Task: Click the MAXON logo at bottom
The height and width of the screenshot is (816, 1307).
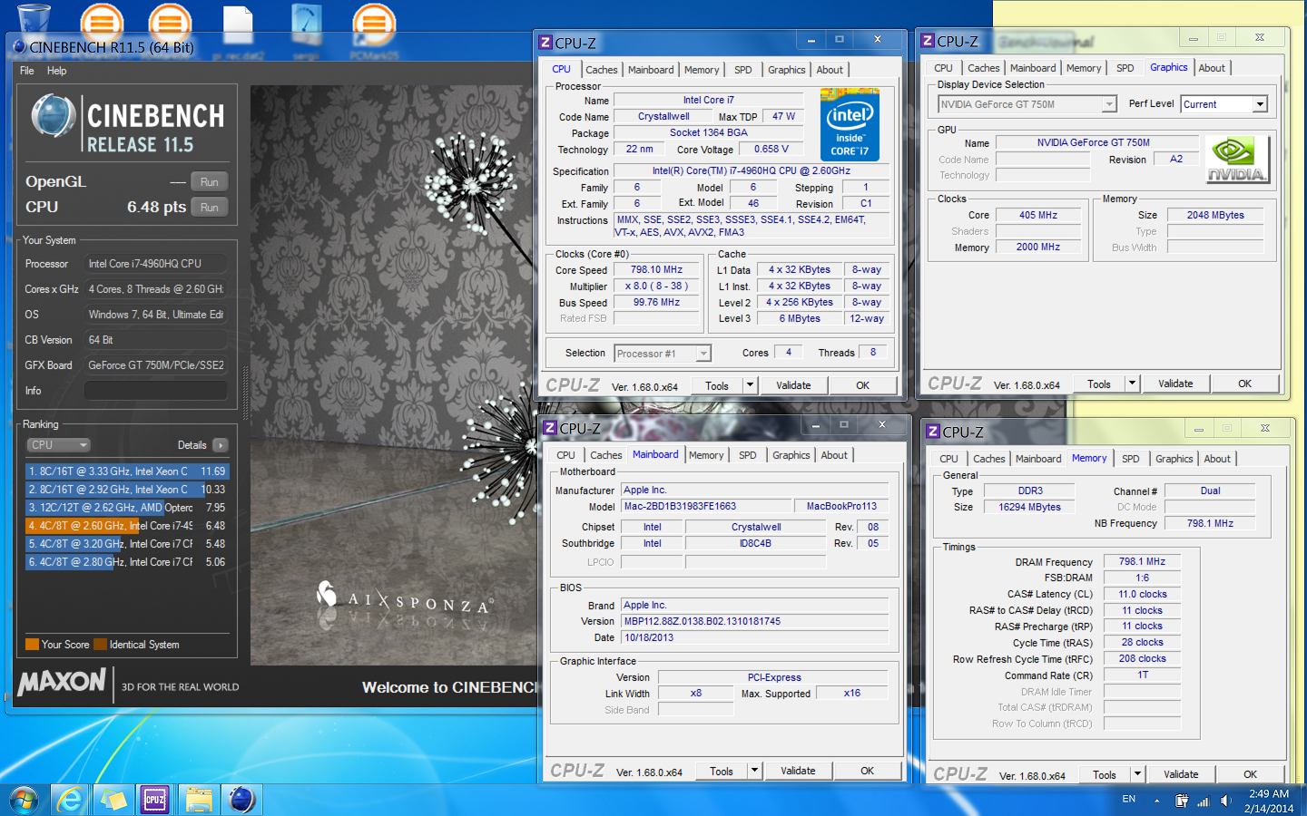Action: 62,681
